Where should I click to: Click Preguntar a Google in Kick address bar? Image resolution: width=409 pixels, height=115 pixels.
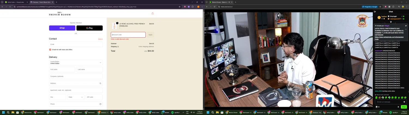tap(370, 7)
